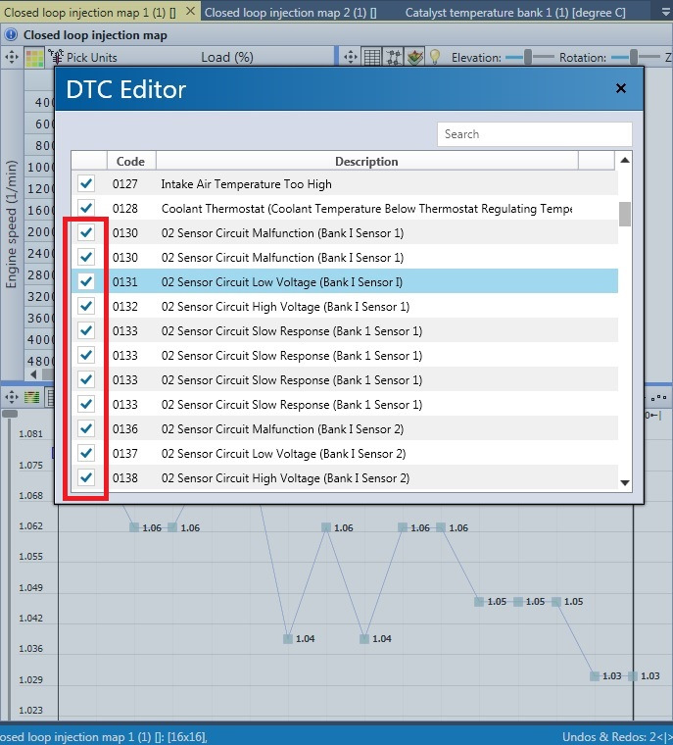
Task: Click the colored grid icon in lower graph toolbar
Action: 31,397
